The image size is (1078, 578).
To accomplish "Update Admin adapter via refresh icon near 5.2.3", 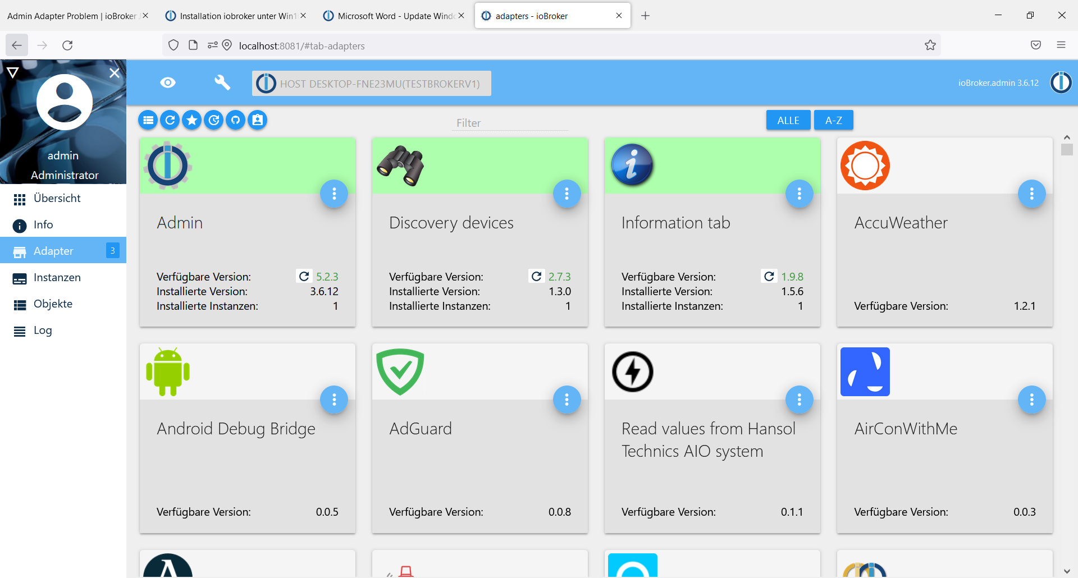I will (x=304, y=276).
